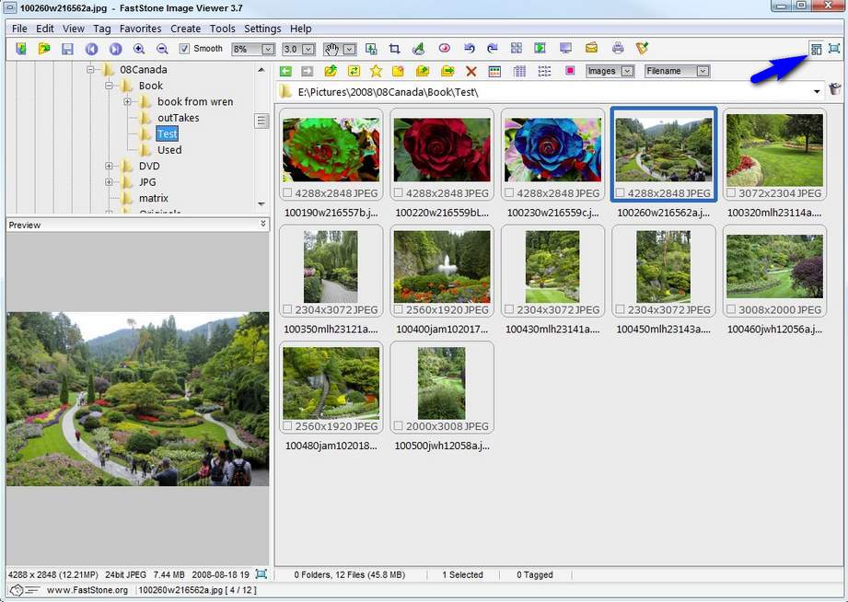Open the Filename sort dropdown

[x=703, y=71]
